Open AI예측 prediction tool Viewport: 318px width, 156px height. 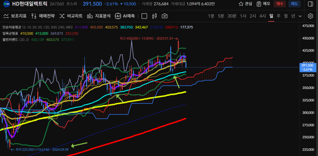(125, 16)
